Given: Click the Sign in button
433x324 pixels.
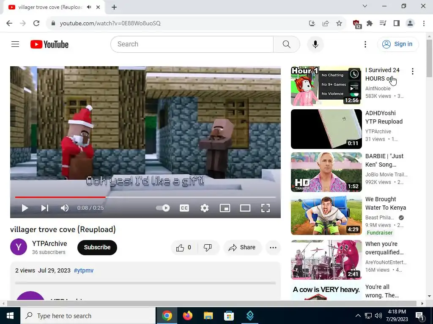Looking at the screenshot, I should coord(398,44).
